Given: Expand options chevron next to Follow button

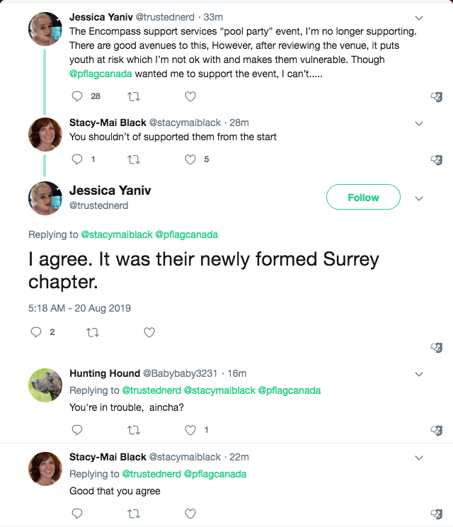Looking at the screenshot, I should [x=419, y=198].
